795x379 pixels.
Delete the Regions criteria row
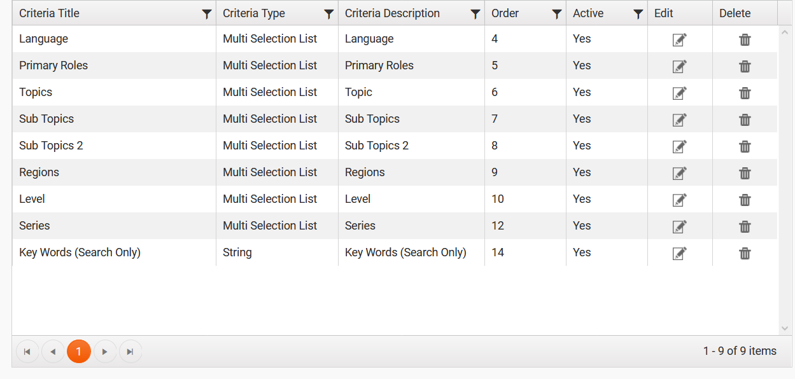click(x=745, y=174)
